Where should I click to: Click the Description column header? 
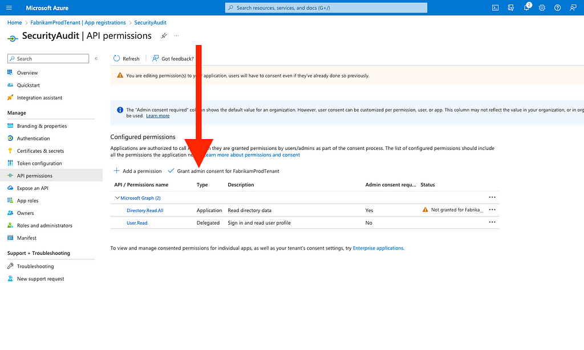pyautogui.click(x=241, y=185)
